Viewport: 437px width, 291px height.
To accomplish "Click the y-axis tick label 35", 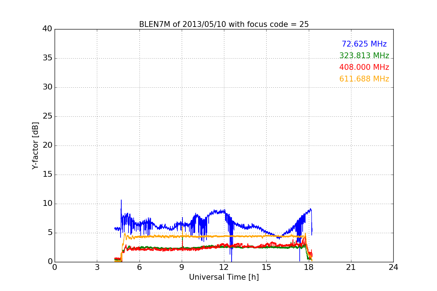I will click(x=47, y=58).
